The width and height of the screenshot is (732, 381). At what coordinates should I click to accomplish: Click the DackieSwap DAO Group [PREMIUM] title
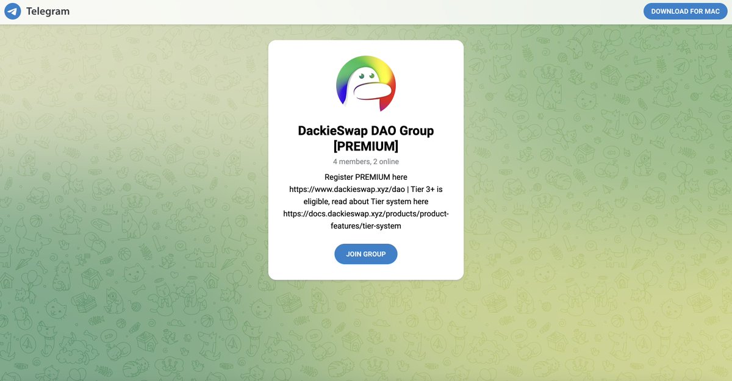click(366, 138)
